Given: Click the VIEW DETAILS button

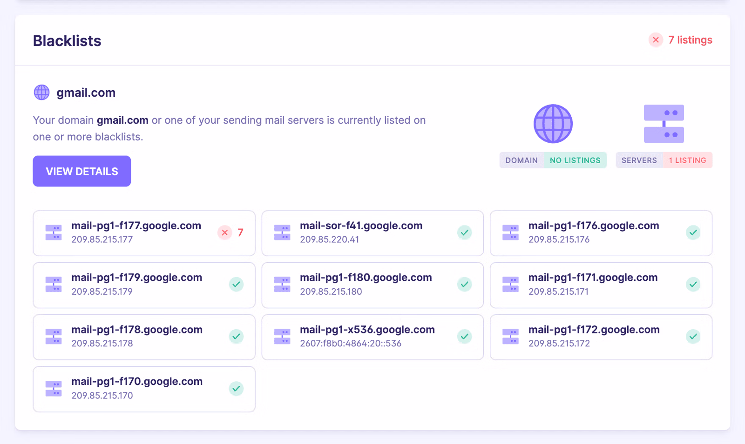Looking at the screenshot, I should (82, 171).
